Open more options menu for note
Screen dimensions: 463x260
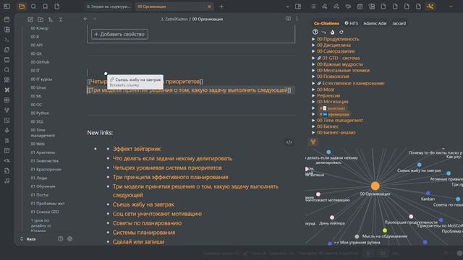(x=297, y=19)
